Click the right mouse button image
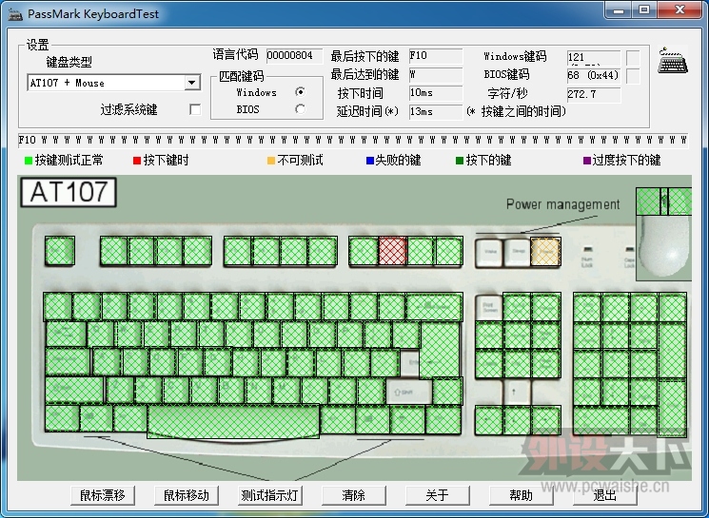 680,201
